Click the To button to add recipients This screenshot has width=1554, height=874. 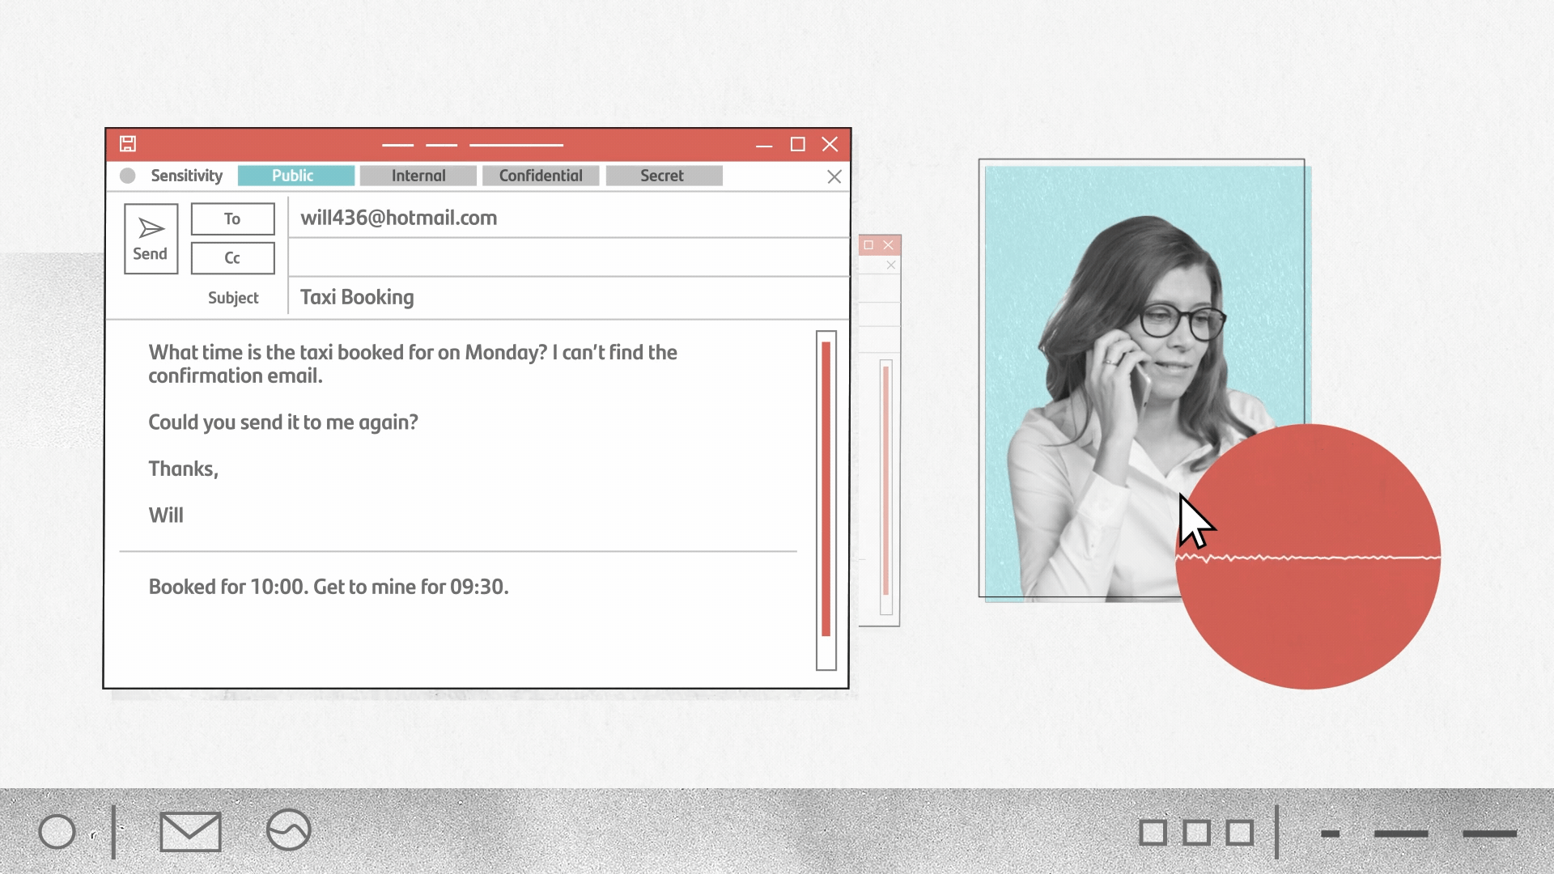click(x=232, y=218)
